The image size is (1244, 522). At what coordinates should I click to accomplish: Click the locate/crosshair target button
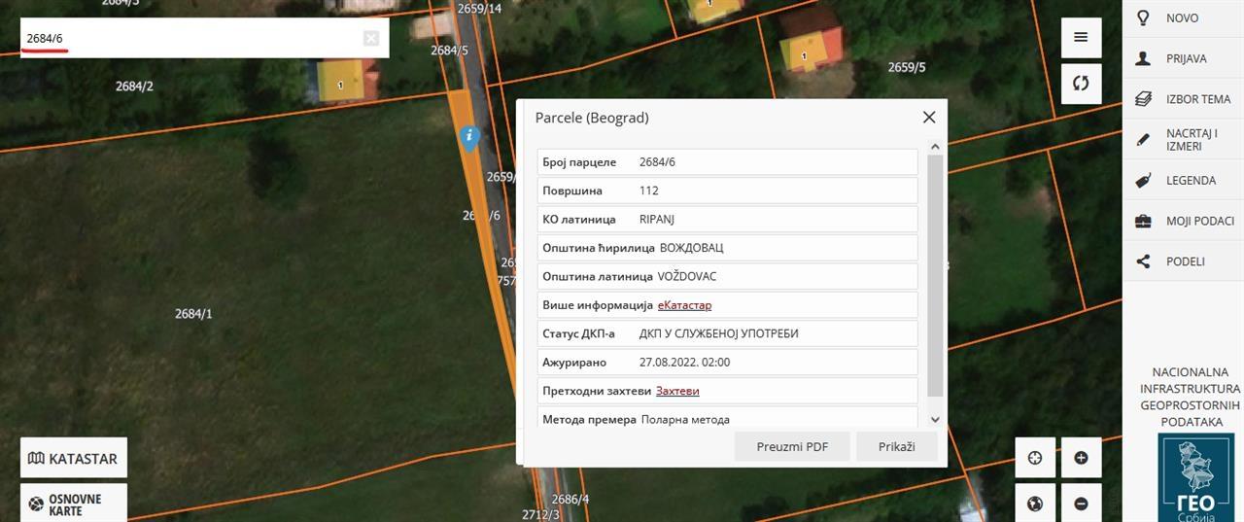pyautogui.click(x=1035, y=458)
